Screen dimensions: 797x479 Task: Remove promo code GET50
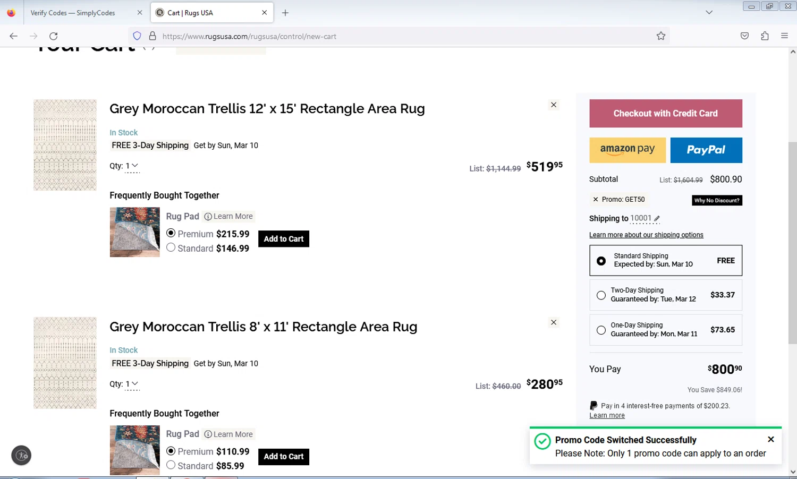tap(596, 200)
